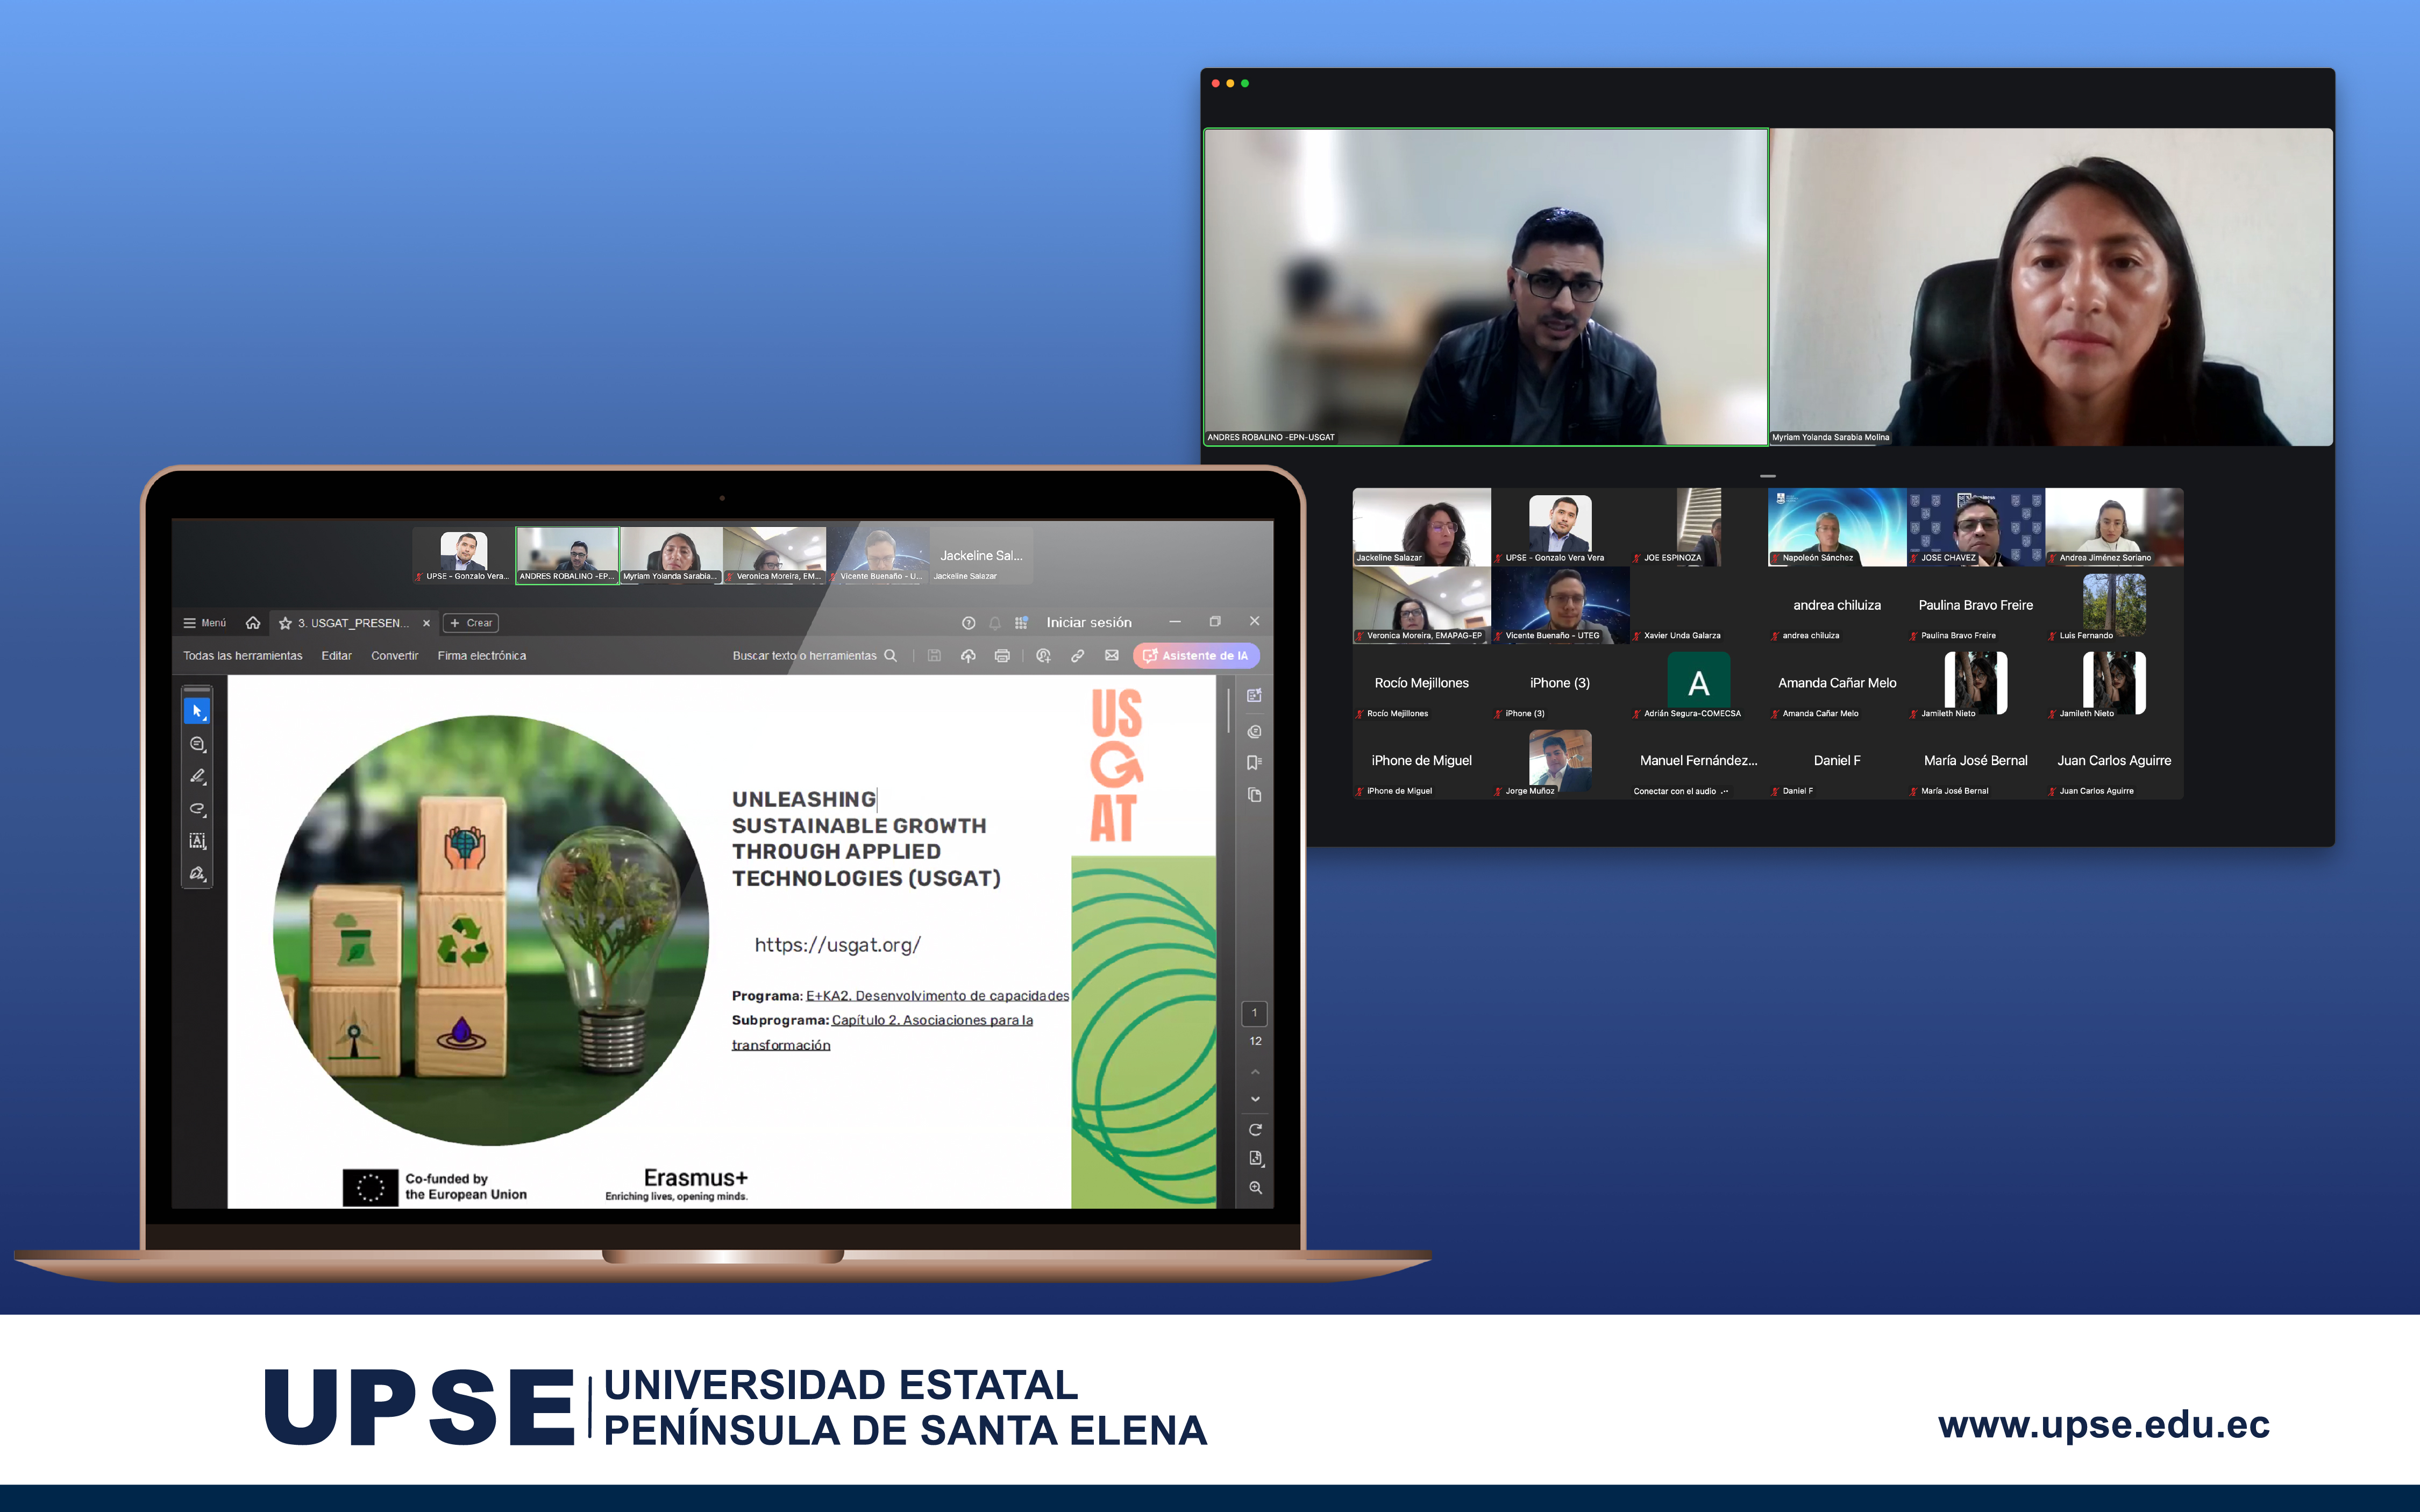This screenshot has height=1512, width=2420.
Task: Click Iniciar sesión in Acrobat
Action: coord(1089,622)
